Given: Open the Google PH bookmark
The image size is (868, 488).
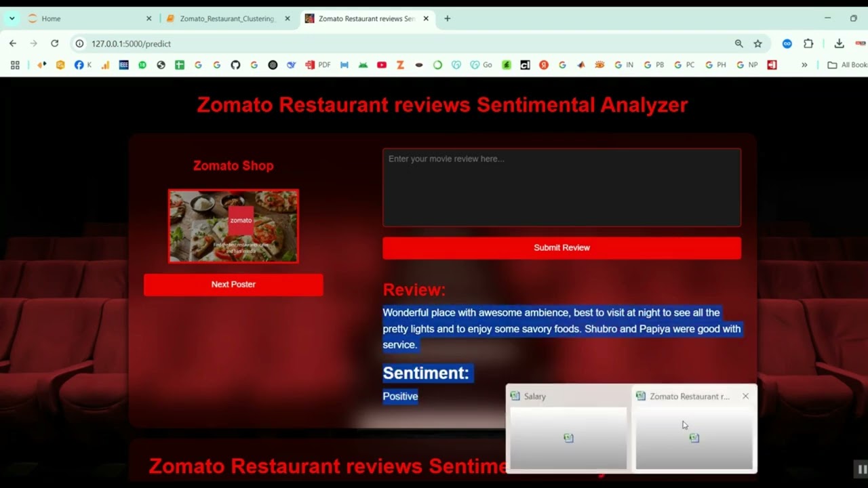Looking at the screenshot, I should click(715, 65).
